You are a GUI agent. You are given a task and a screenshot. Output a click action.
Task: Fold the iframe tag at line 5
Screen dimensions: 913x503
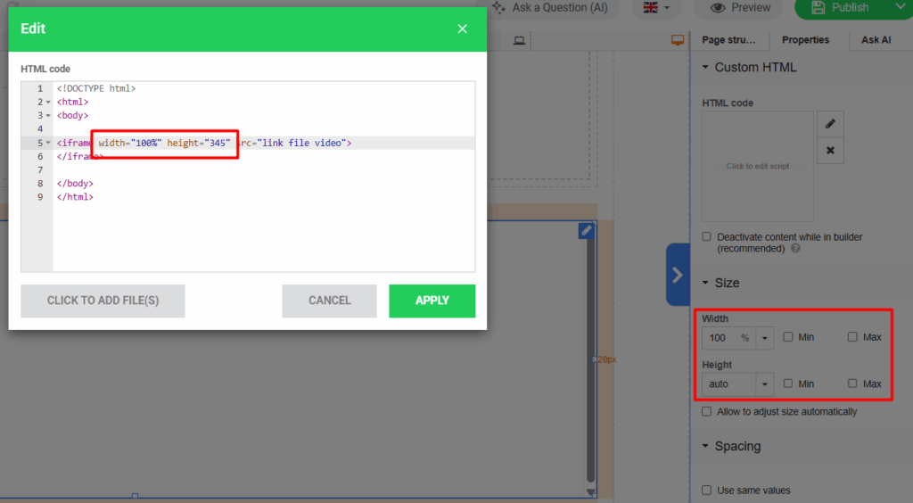point(48,143)
